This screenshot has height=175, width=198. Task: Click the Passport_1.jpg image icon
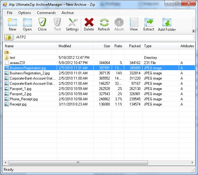tap(7, 89)
